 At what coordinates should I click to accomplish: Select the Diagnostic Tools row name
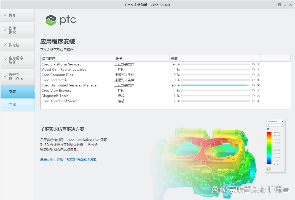(55, 96)
